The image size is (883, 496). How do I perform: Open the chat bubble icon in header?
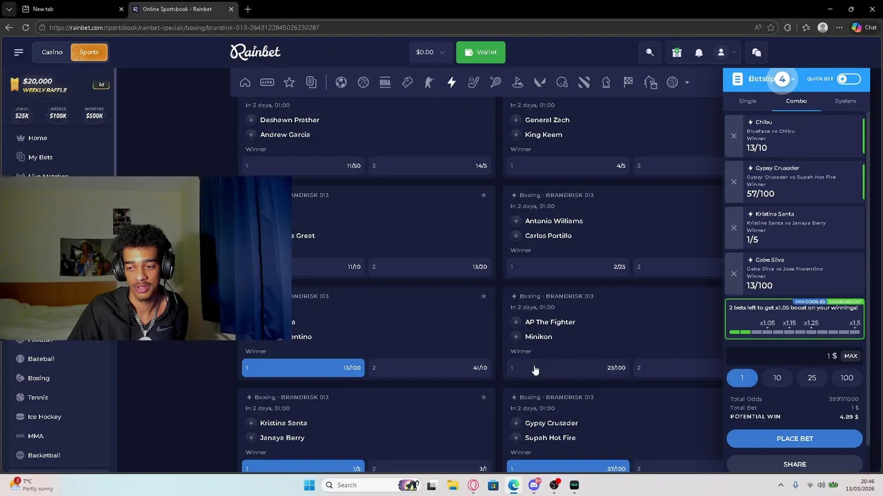(x=756, y=52)
